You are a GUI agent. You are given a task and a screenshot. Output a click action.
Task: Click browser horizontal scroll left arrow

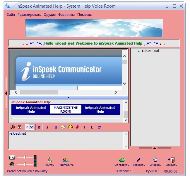[16, 92]
